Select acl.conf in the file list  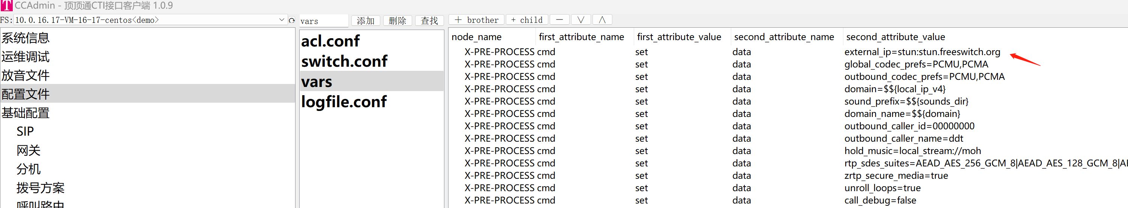[371, 41]
